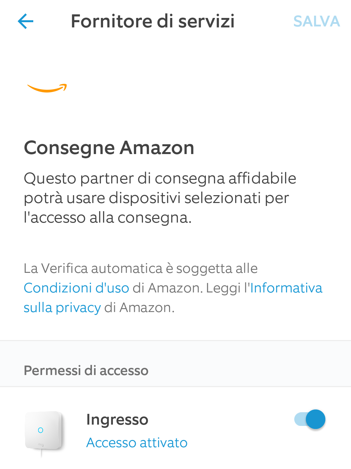Tap the Questo partner di consegna description

coord(160,198)
